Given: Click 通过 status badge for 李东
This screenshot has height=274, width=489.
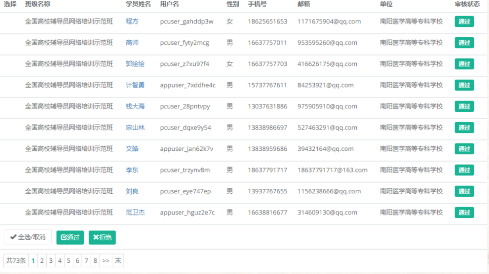Looking at the screenshot, I should pyautogui.click(x=464, y=170).
